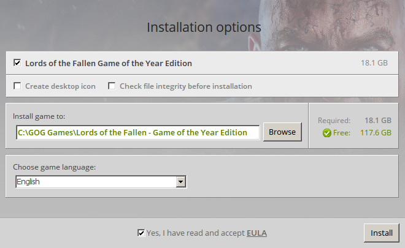Viewport: 405px width, 248px height.
Task: Click the green free space checkmark icon
Action: tap(326, 133)
